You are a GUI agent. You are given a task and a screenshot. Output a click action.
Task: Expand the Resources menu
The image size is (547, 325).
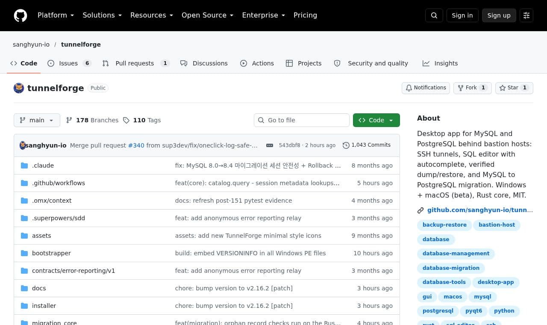[152, 15]
